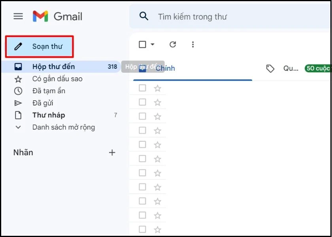Create a new label with the plus icon
This screenshot has width=332, height=237.
[x=112, y=152]
